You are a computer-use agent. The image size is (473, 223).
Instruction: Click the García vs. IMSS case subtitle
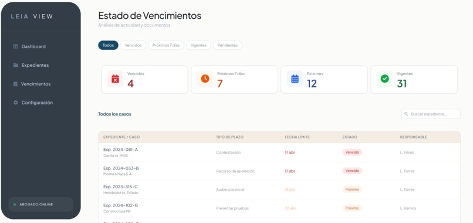click(116, 156)
